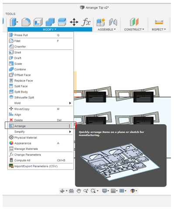Image resolution: width=174 pixels, height=210 pixels.
Task: Open the Viewports dropdown arrow
Action: [x=126, y=191]
